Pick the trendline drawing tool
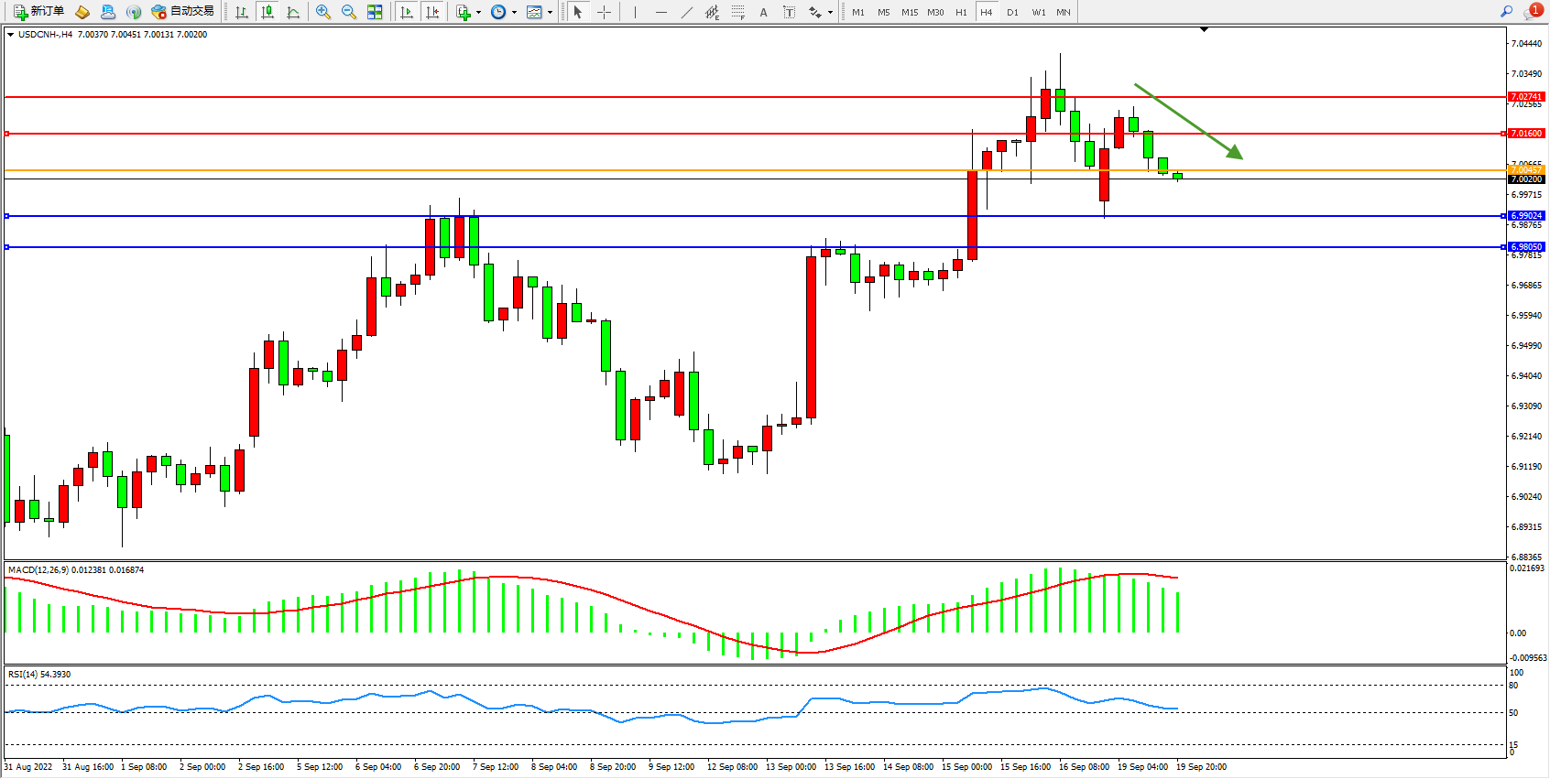This screenshot has width=1550, height=779. click(687, 12)
